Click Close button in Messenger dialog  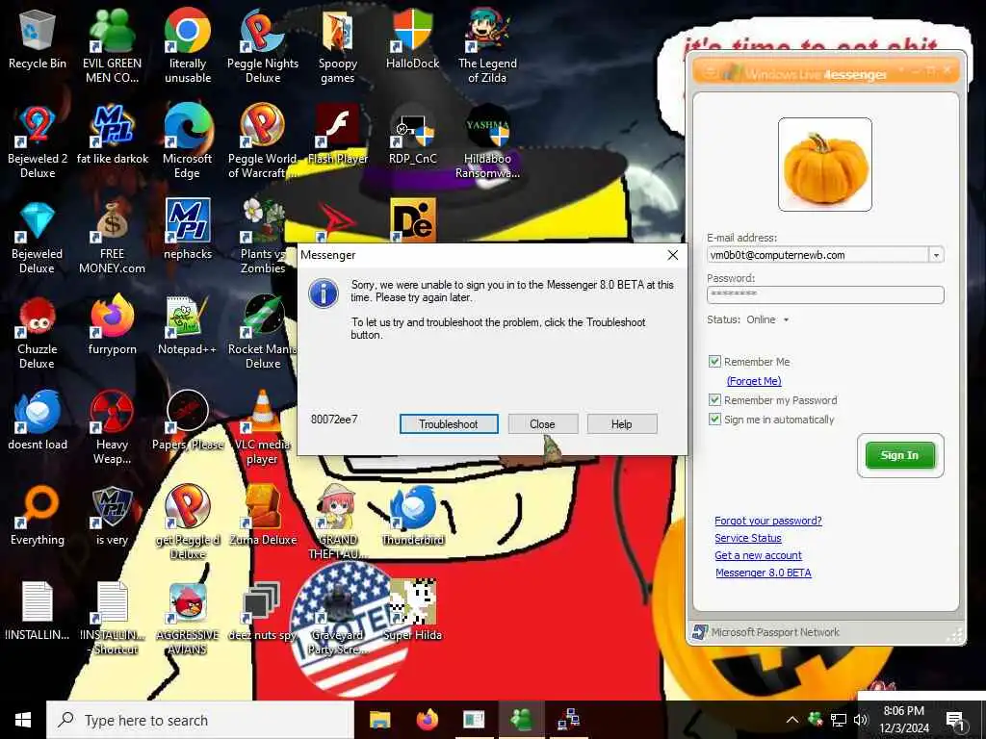[543, 424]
